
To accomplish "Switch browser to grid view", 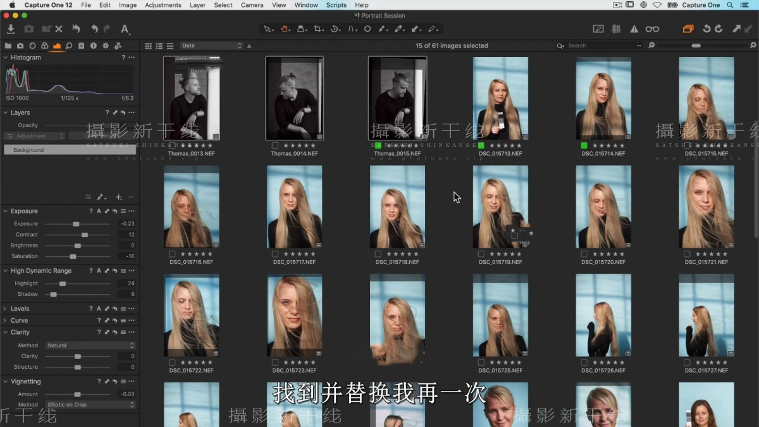I will coord(148,46).
